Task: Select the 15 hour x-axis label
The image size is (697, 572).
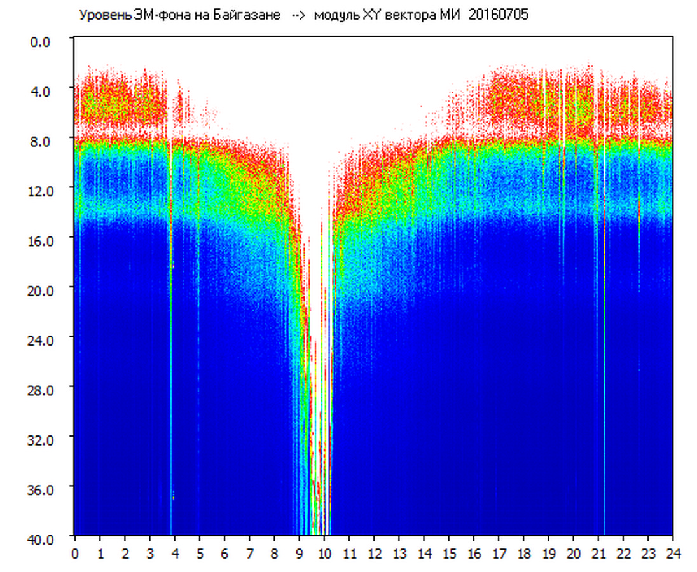Action: (x=449, y=553)
